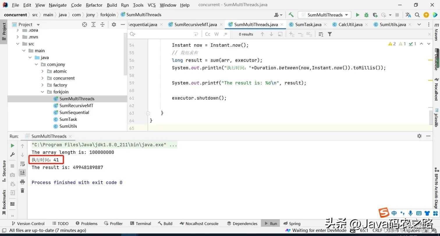Switch to SumTask.java editor tab
Image resolution: width=440 pixels, height=236 pixels.
(x=308, y=24)
